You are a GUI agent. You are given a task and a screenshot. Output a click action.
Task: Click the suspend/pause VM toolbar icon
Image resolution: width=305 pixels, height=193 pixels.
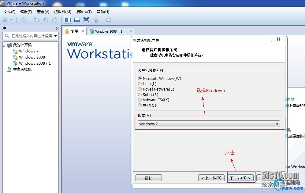click(5, 20)
